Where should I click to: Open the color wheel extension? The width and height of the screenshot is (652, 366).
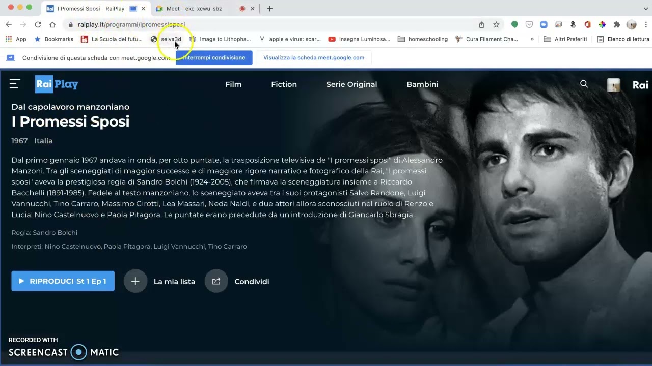(602, 24)
